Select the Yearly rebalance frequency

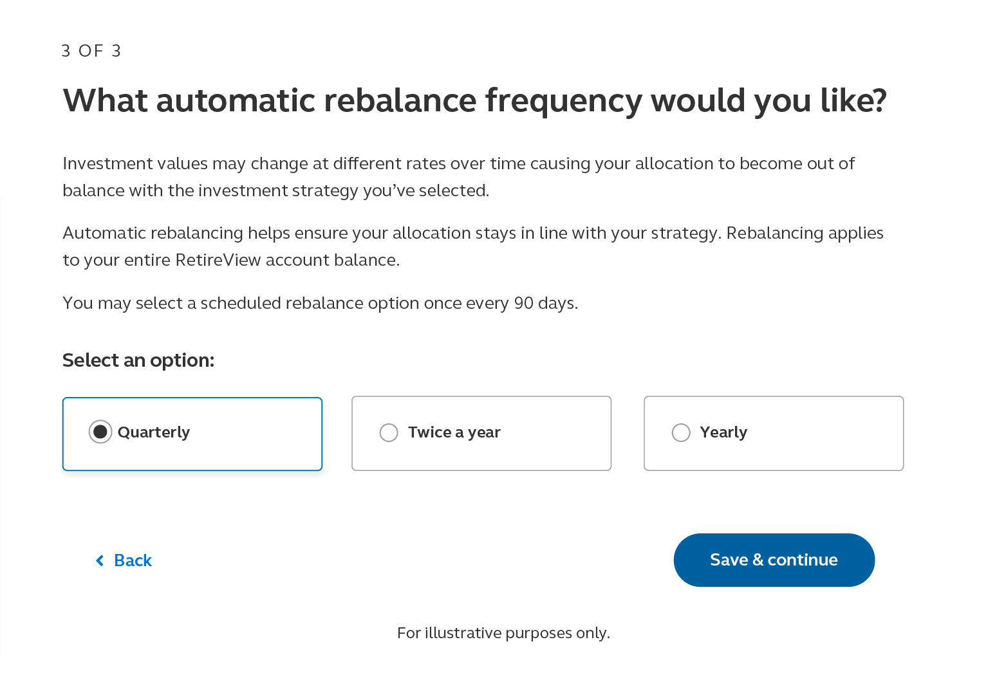pyautogui.click(x=681, y=432)
